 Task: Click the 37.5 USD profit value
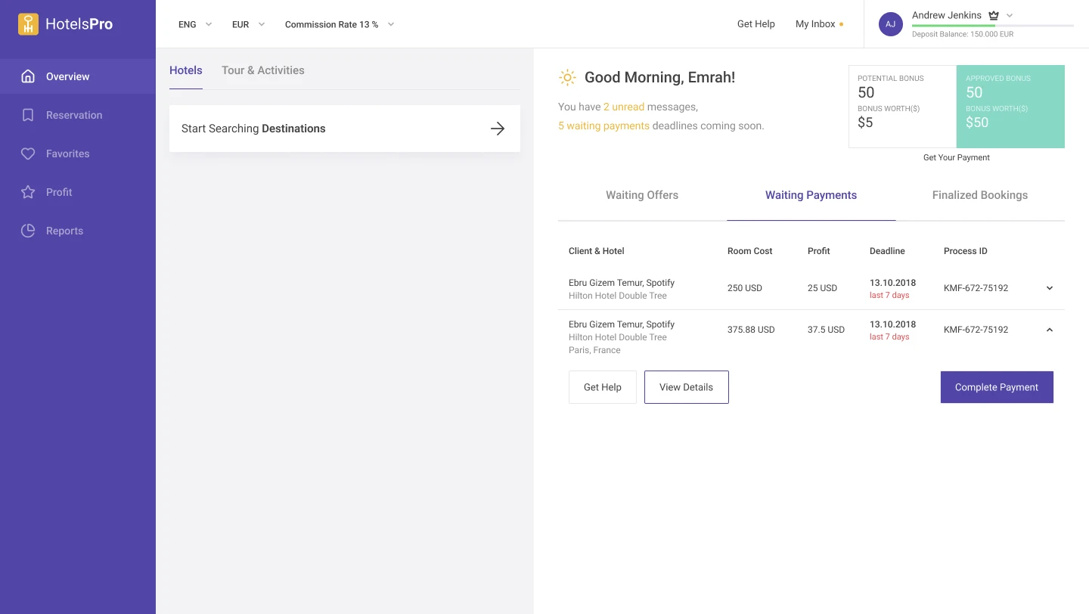pyautogui.click(x=826, y=330)
